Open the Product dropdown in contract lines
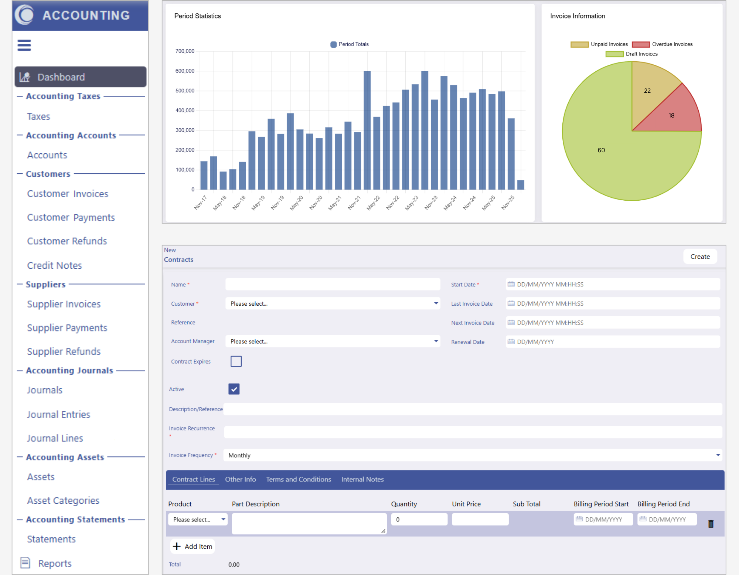 pyautogui.click(x=198, y=519)
